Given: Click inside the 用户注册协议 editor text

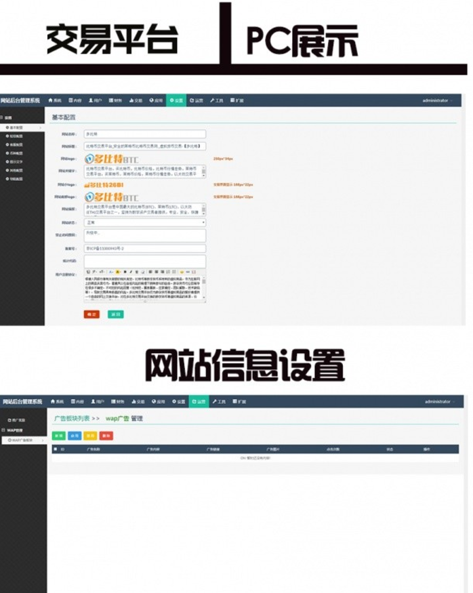Looking at the screenshot, I should tap(143, 289).
